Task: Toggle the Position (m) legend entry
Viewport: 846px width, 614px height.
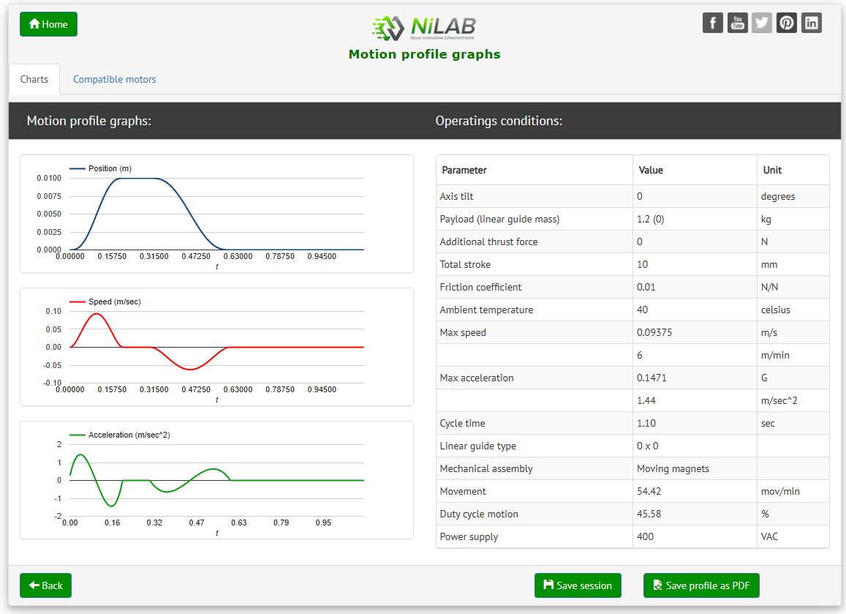Action: coord(101,168)
